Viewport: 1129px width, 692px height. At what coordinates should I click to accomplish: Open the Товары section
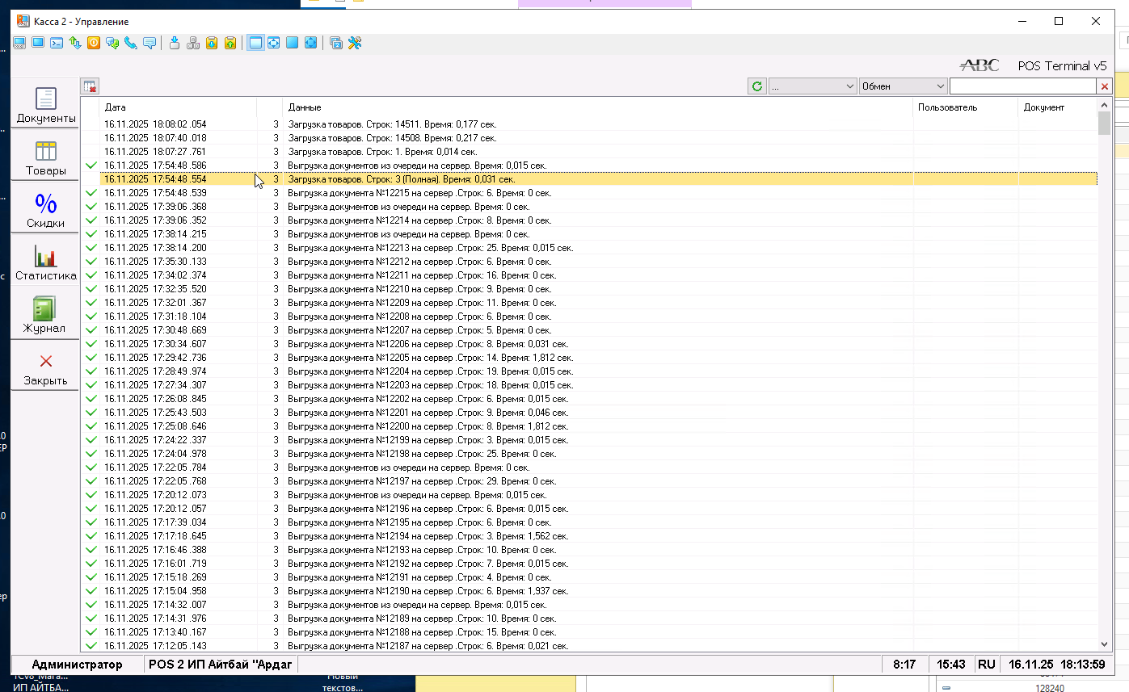click(x=46, y=155)
